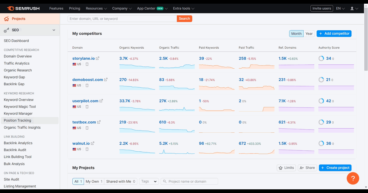Expand the App Center menu
Screen dimensions: 368x193
point(152,9)
